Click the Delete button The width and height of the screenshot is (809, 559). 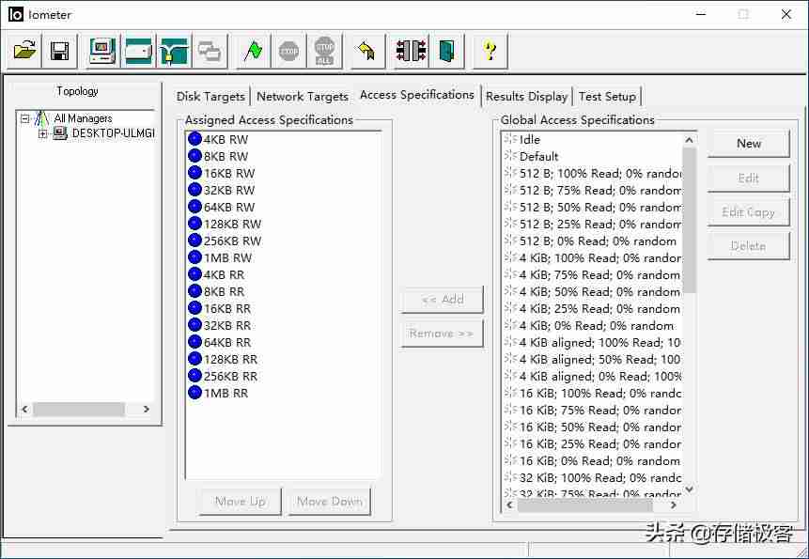click(749, 246)
